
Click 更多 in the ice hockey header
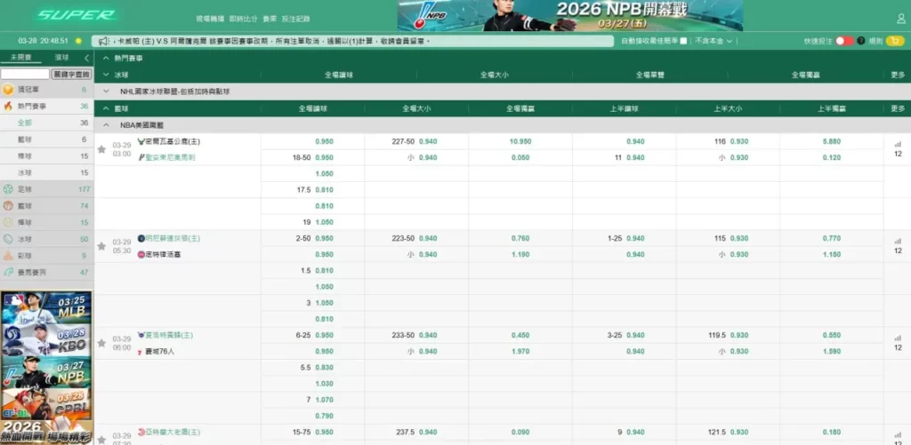[x=898, y=75]
